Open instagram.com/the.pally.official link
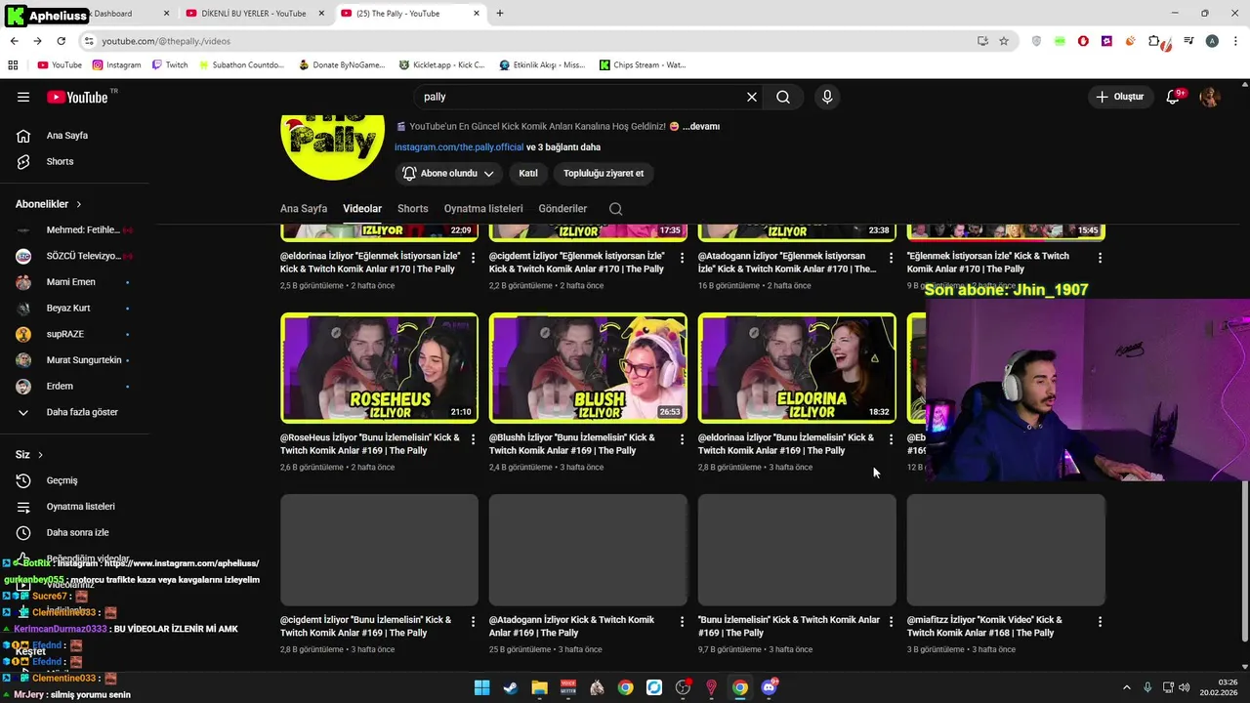This screenshot has width=1250, height=703. [x=459, y=147]
